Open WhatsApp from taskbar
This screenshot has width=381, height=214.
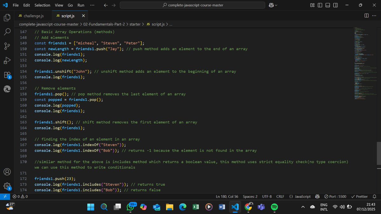coord(130,207)
